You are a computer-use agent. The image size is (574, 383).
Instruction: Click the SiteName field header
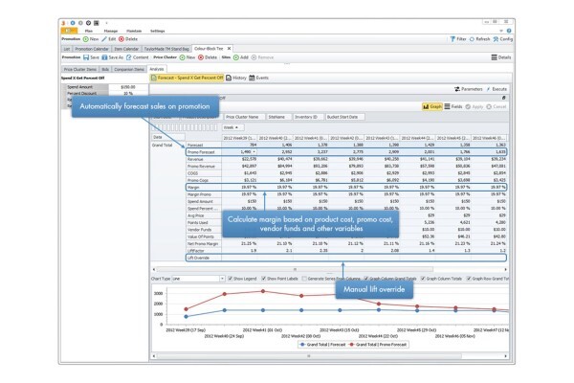278,117
